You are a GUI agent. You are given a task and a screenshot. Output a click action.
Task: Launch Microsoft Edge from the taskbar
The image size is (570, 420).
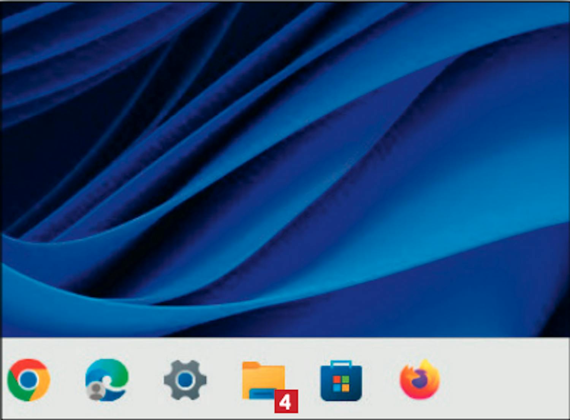point(107,380)
